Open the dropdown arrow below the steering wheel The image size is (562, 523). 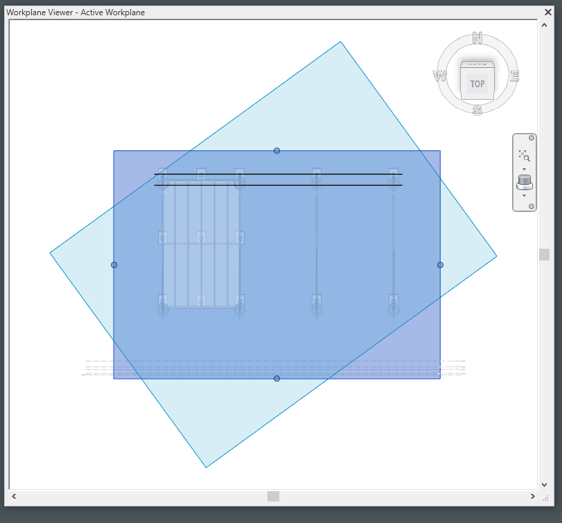[x=524, y=196]
